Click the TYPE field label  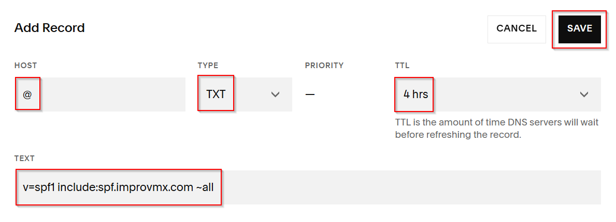click(208, 66)
